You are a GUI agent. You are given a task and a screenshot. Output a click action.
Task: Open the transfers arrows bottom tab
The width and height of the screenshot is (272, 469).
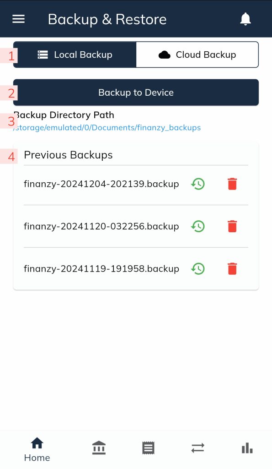pyautogui.click(x=197, y=448)
